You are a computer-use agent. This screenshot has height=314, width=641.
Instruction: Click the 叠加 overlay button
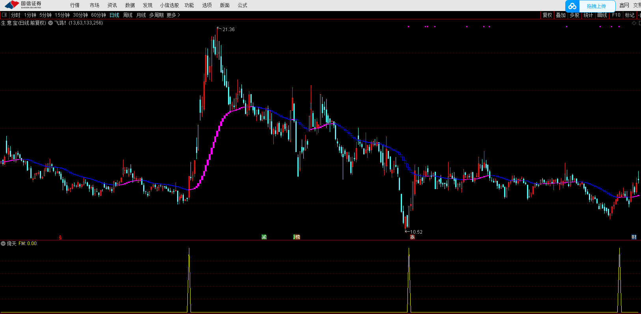click(x=561, y=15)
